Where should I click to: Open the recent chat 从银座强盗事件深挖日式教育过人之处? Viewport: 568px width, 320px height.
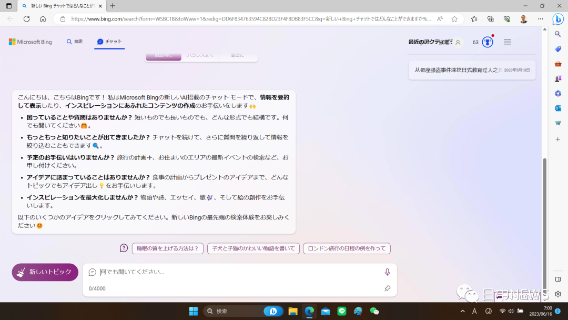[472, 71]
